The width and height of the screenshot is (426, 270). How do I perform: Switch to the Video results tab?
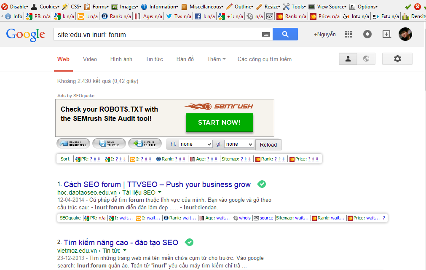click(90, 59)
